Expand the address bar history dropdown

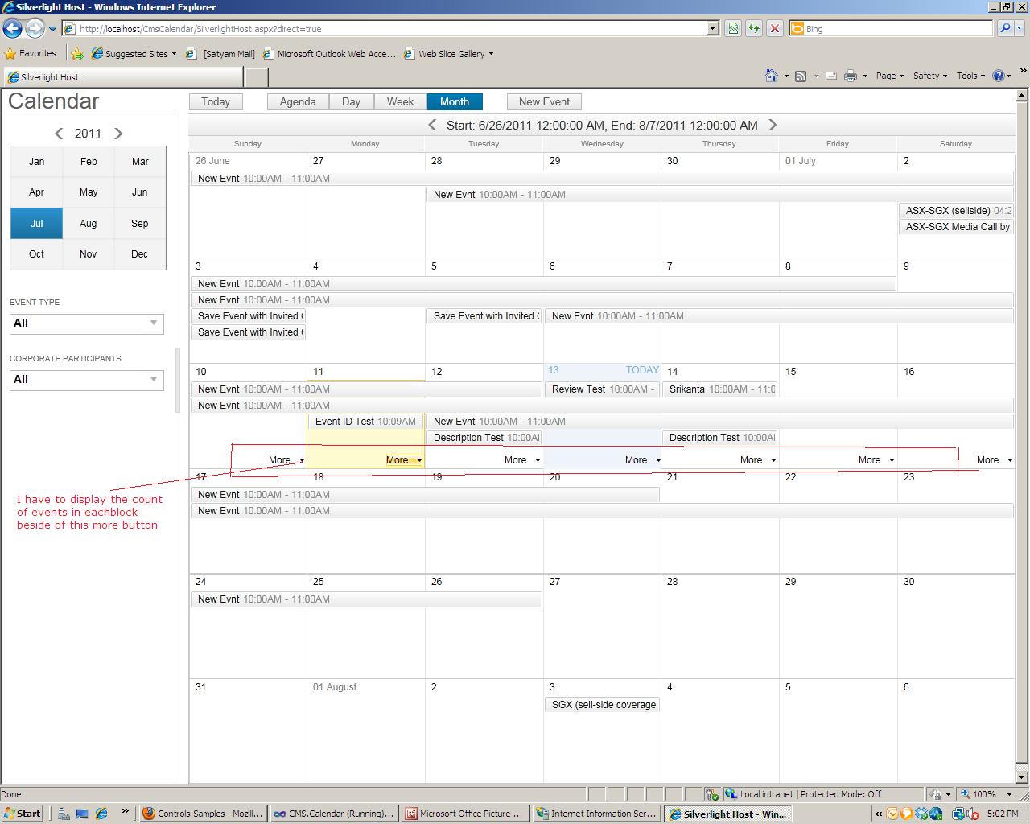712,28
